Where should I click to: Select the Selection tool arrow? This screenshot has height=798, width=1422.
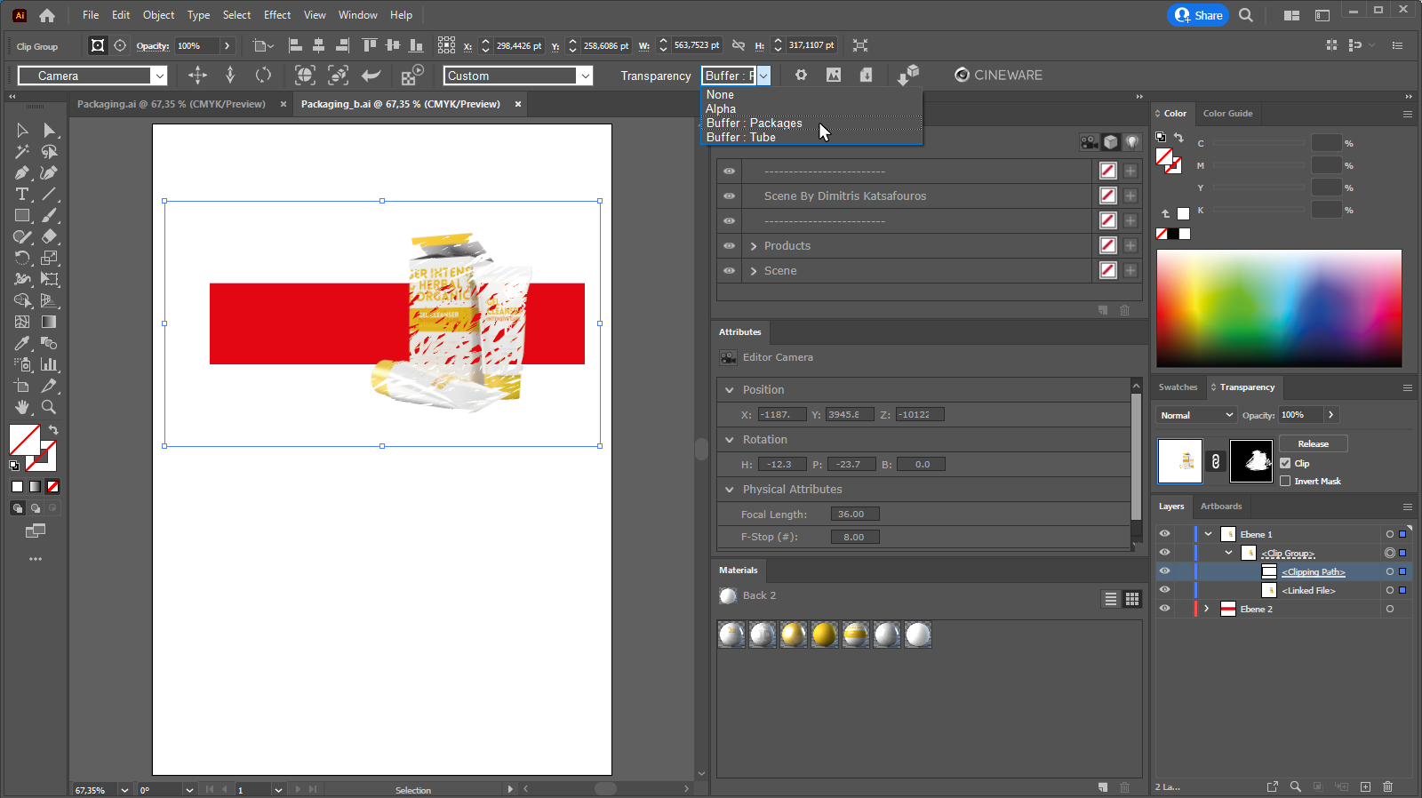point(22,130)
